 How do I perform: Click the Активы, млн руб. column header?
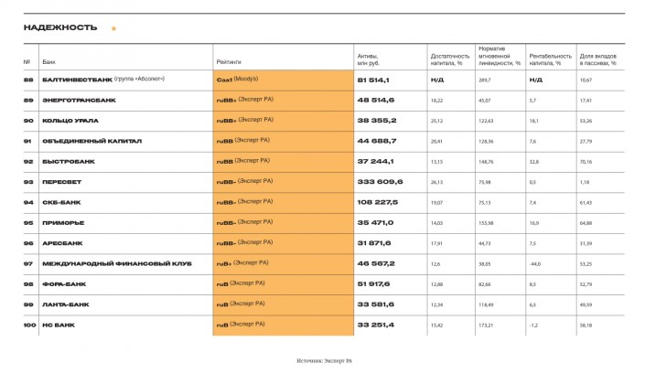[368, 59]
